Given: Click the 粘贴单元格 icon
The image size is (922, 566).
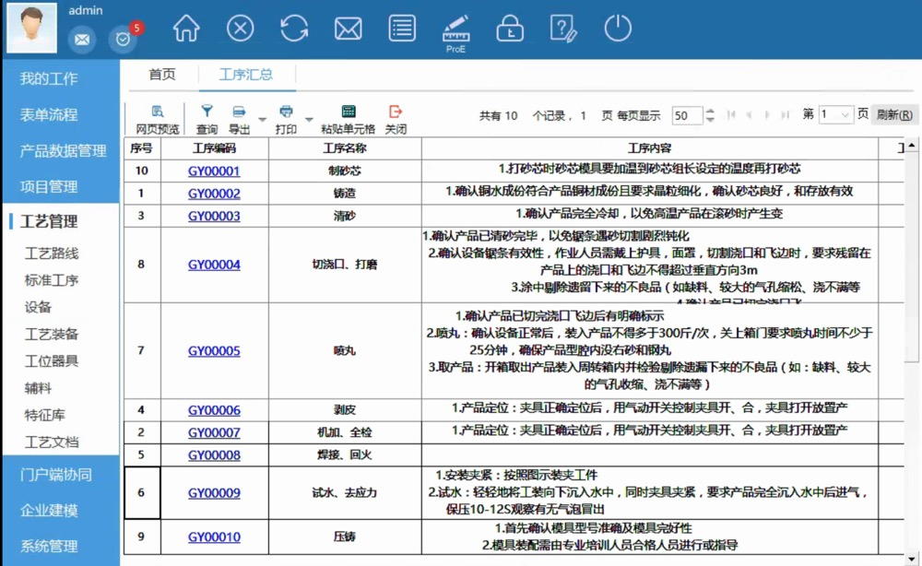Looking at the screenshot, I should (x=349, y=120).
